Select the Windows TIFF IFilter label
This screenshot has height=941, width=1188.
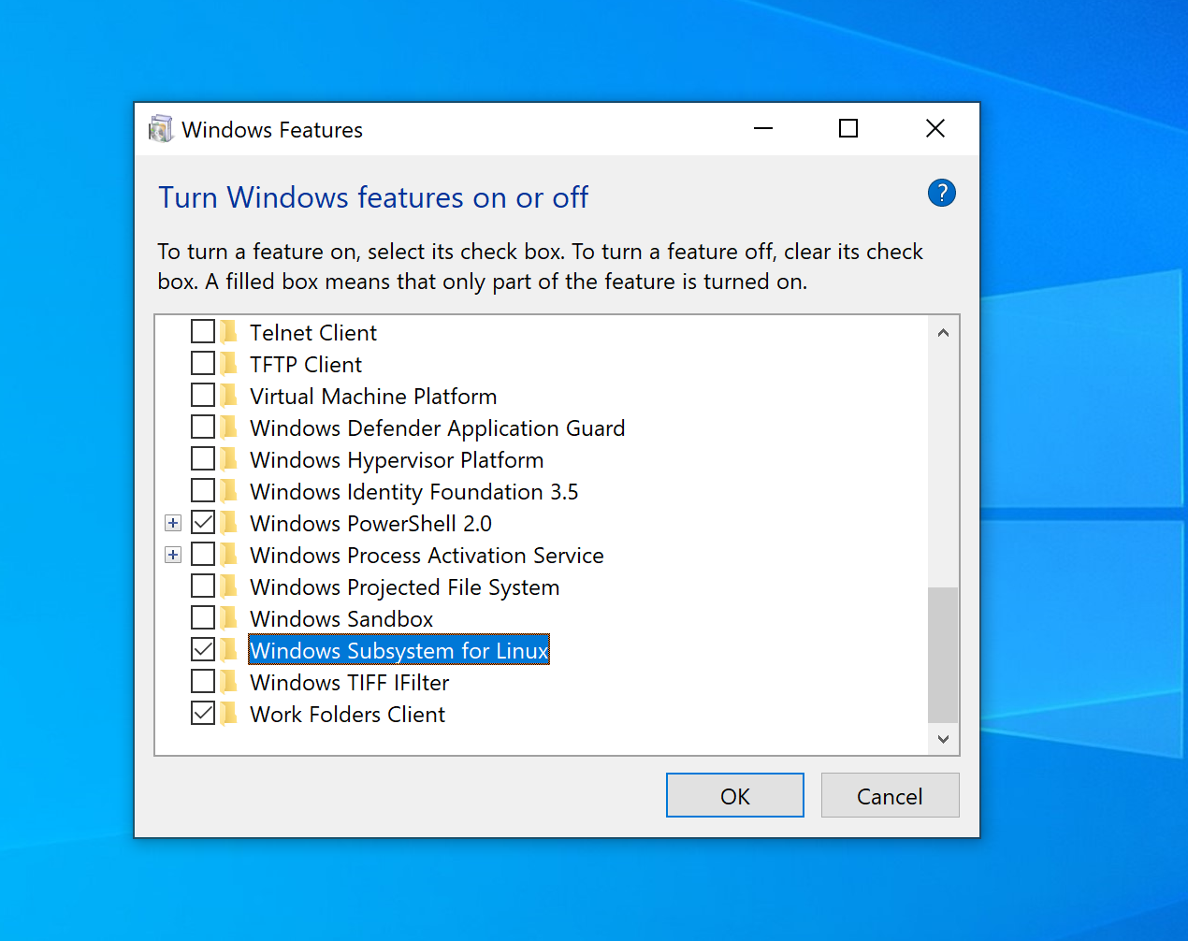350,683
